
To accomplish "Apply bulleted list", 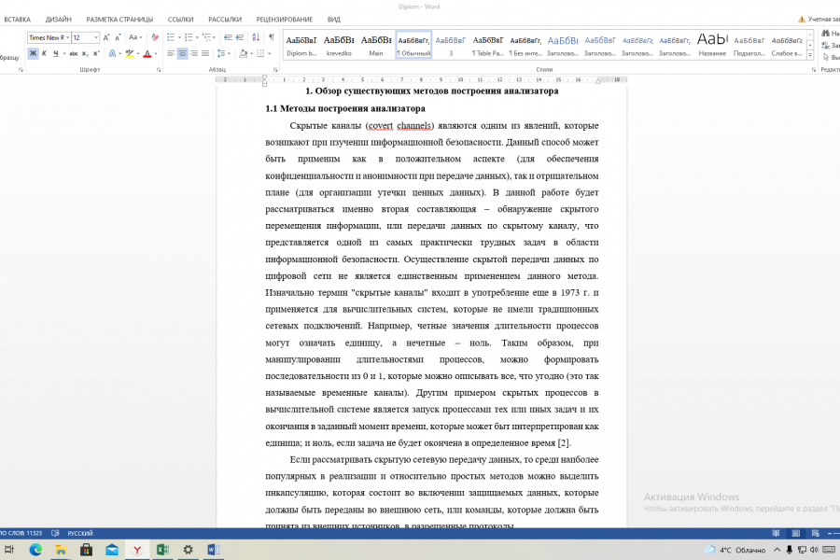I will pos(171,37).
